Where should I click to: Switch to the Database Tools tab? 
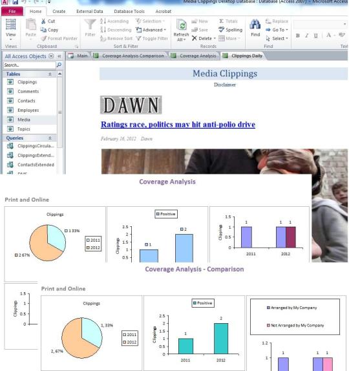coord(129,12)
